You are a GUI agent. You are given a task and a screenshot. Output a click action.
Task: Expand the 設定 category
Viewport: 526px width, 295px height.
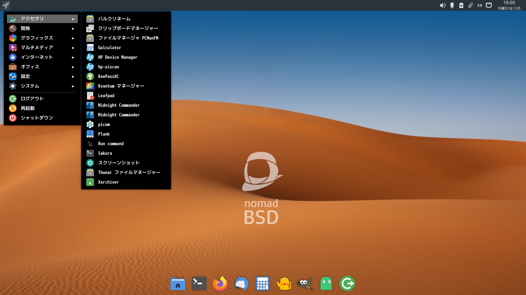(42, 76)
